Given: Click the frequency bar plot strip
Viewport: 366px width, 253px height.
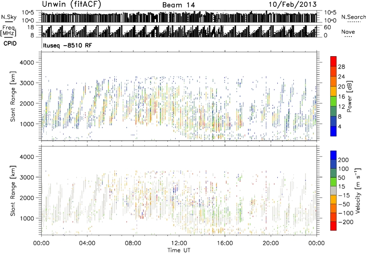Looking at the screenshot, I should coord(179,31).
